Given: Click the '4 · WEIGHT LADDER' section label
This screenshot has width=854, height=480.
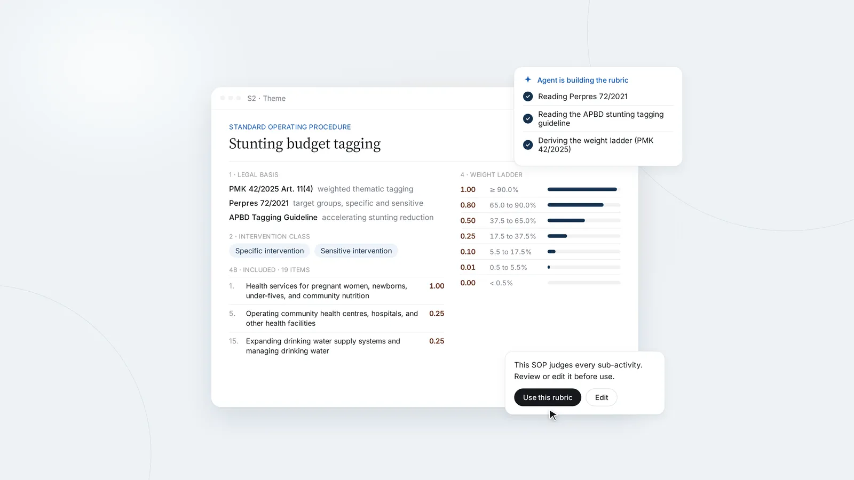Looking at the screenshot, I should pos(492,174).
